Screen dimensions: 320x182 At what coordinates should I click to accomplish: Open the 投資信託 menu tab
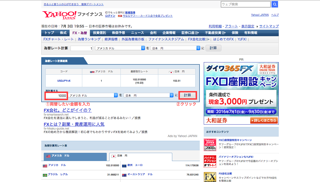[99, 33]
